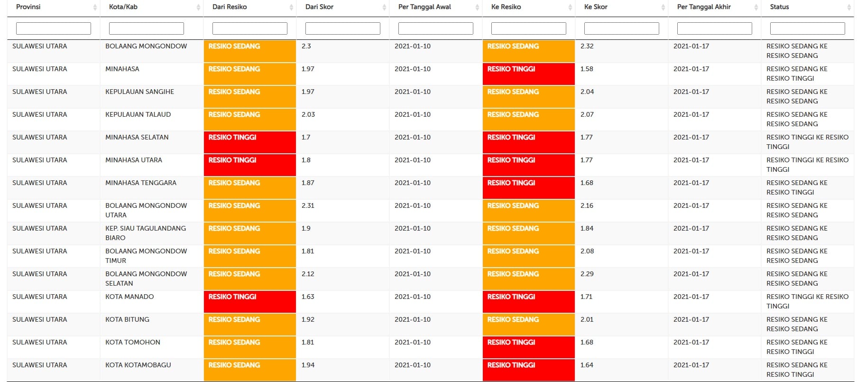
Task: Click Ke Skor value 1.64
Action: (587, 365)
